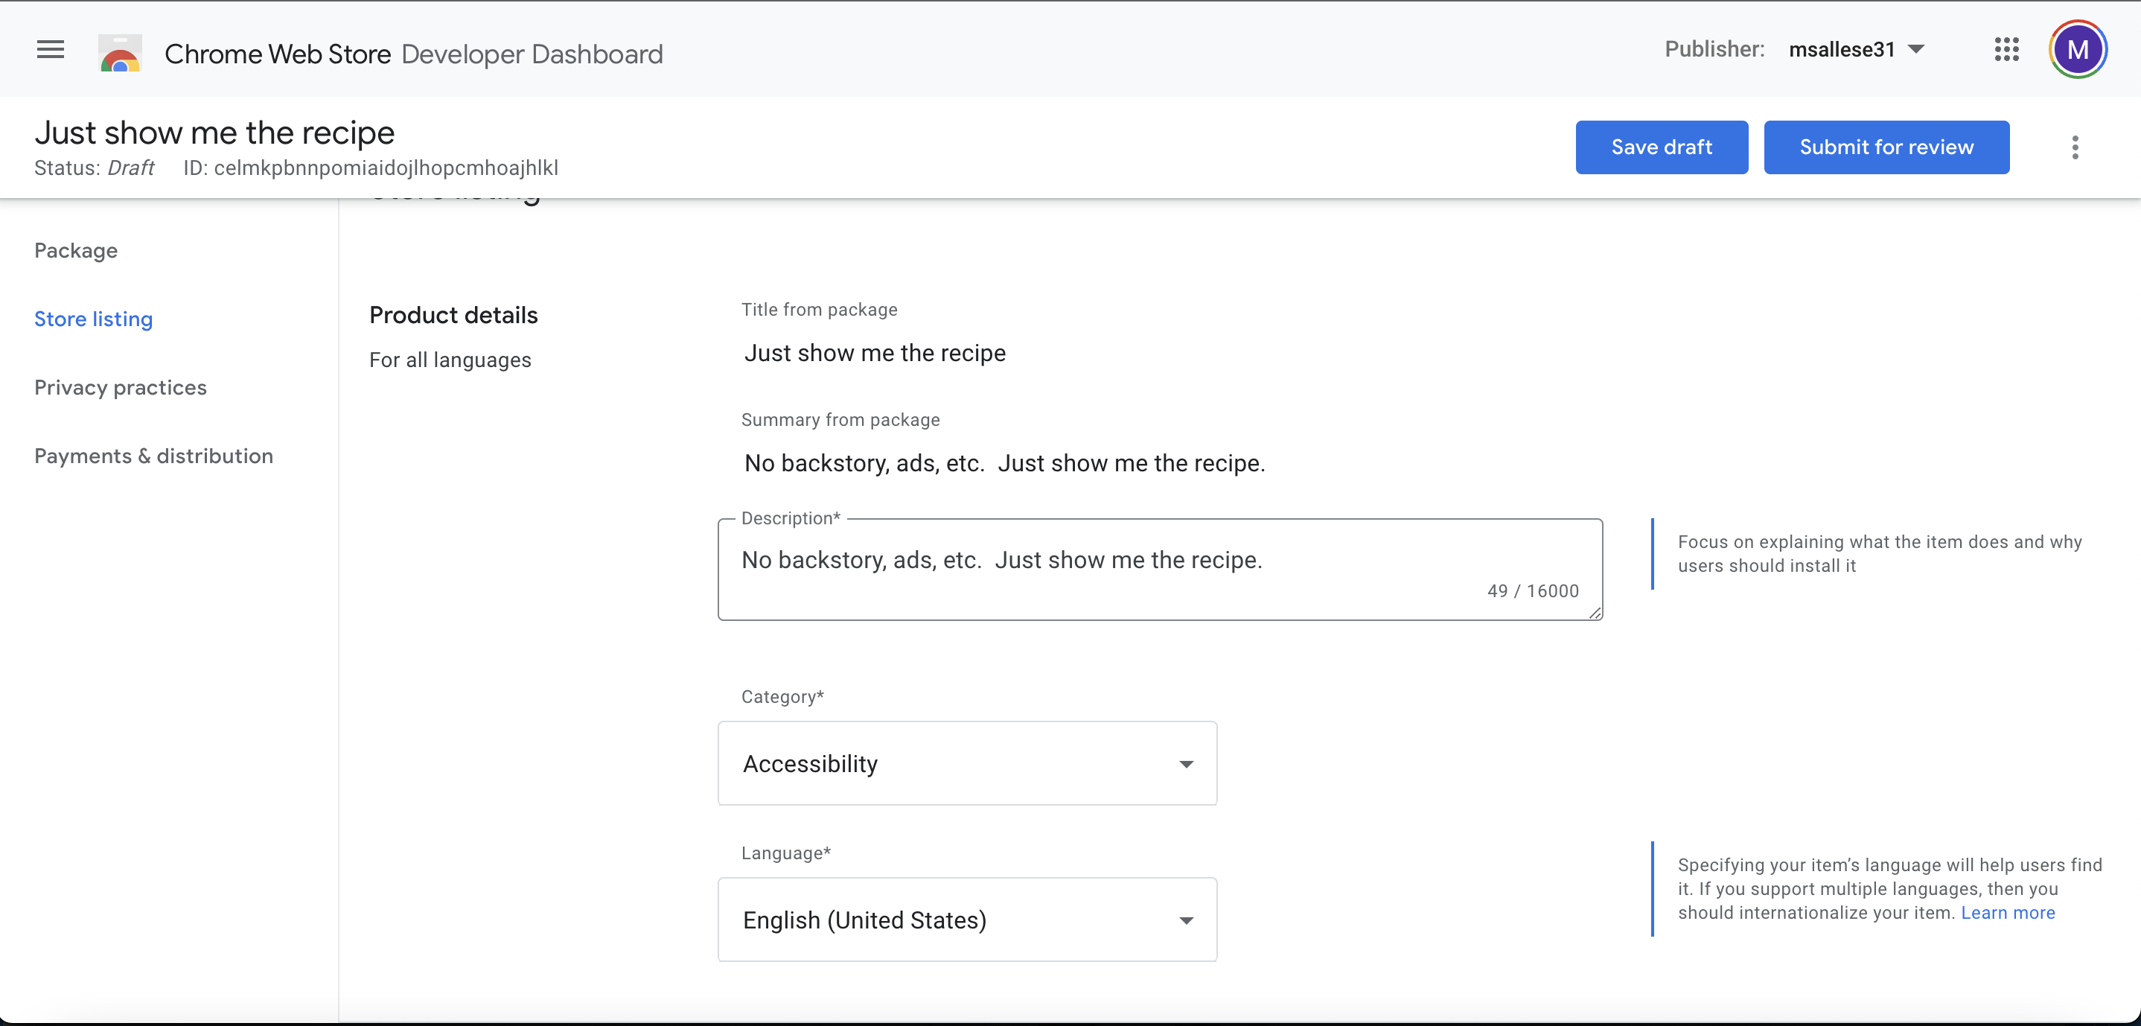
Task: Open Payments & distribution section
Action: [x=154, y=456]
